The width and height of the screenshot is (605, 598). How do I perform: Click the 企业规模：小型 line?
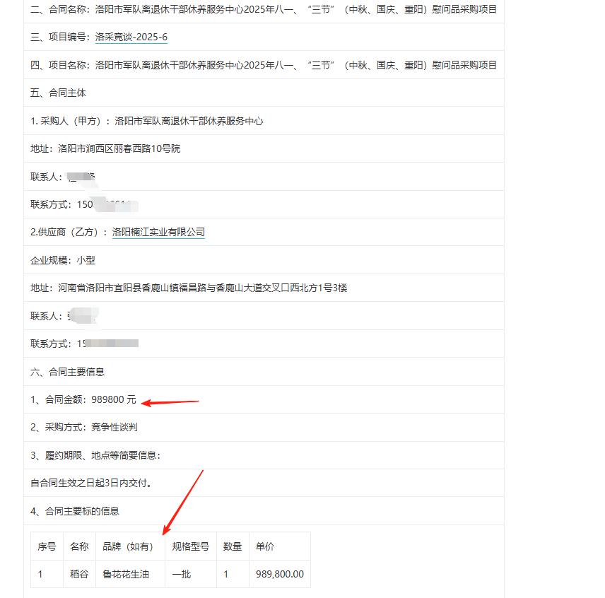tap(62, 260)
